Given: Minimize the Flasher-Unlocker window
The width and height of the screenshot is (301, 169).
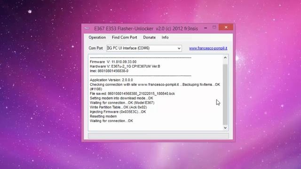Looking at the screenshot, I should point(206,28).
